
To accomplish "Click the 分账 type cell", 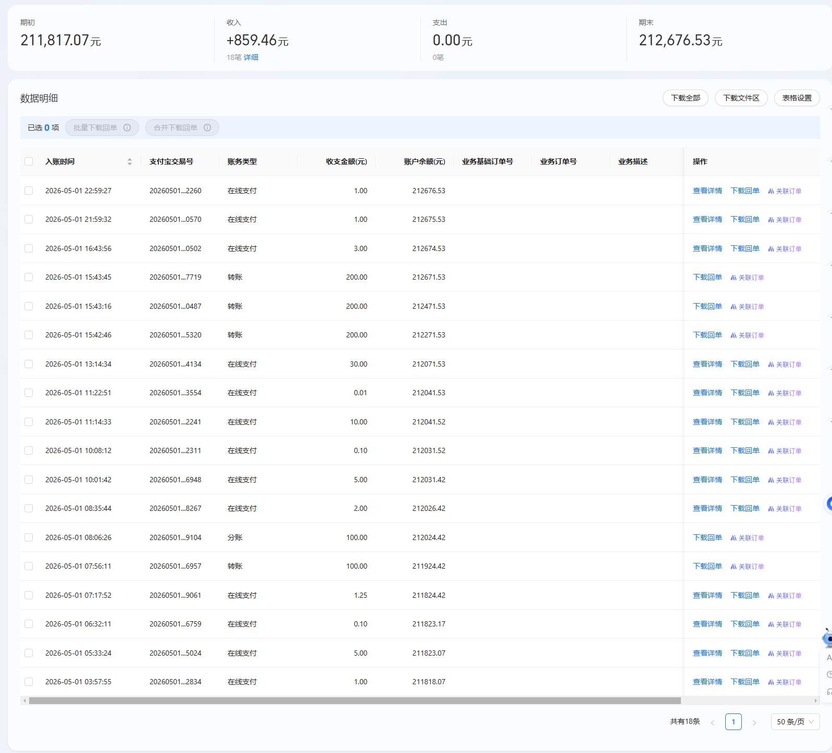I will tap(235, 537).
